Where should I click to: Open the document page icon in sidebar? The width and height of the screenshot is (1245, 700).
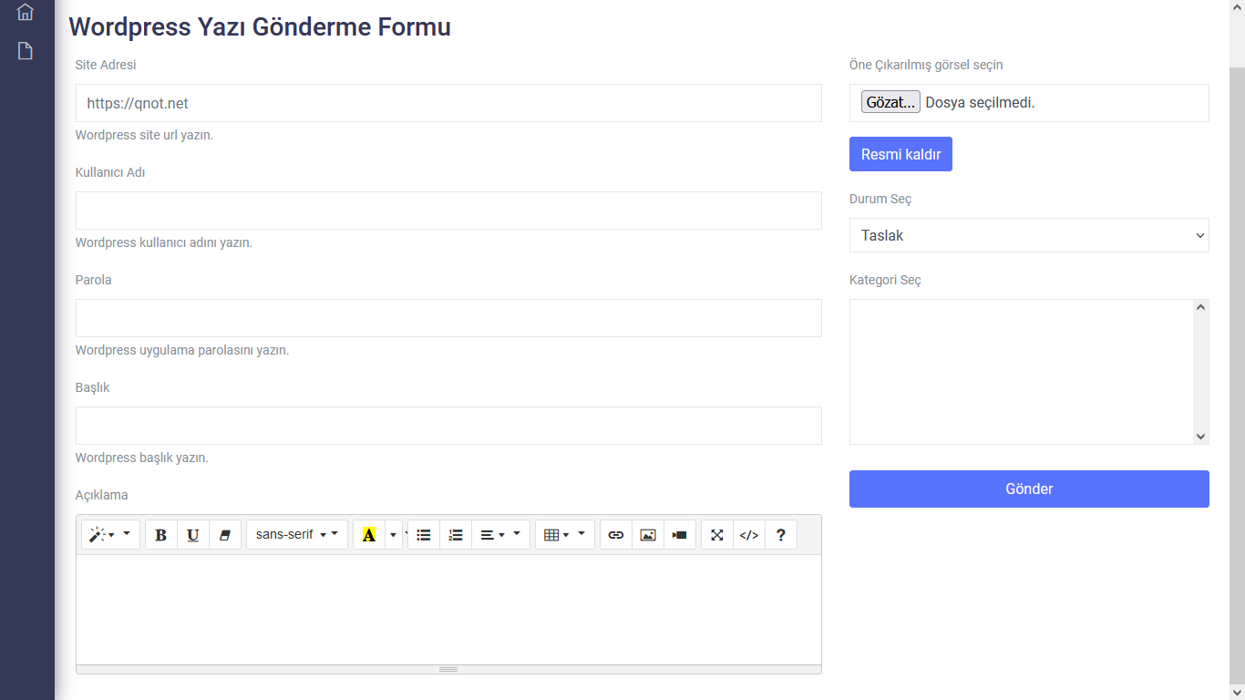point(26,51)
